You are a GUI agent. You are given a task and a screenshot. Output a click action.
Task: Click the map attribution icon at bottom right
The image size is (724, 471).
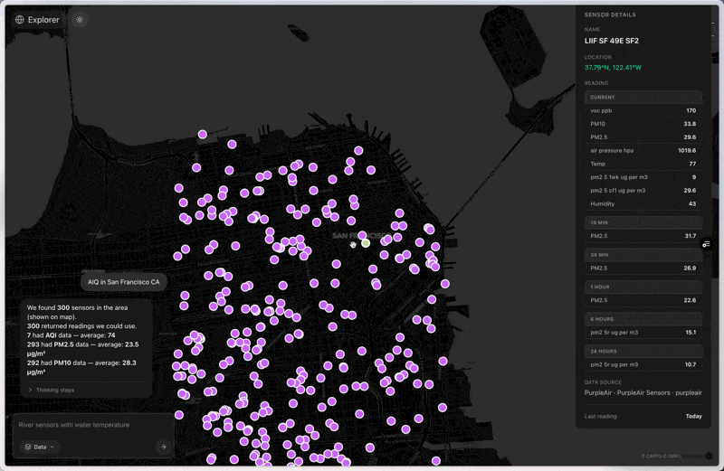[709, 456]
